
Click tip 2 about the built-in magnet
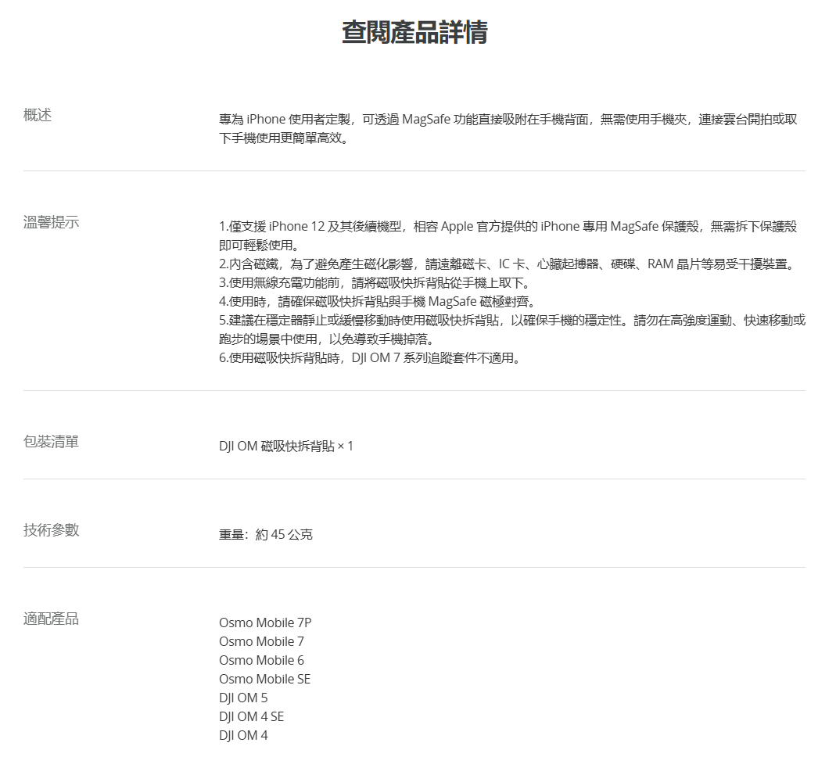coord(508,264)
